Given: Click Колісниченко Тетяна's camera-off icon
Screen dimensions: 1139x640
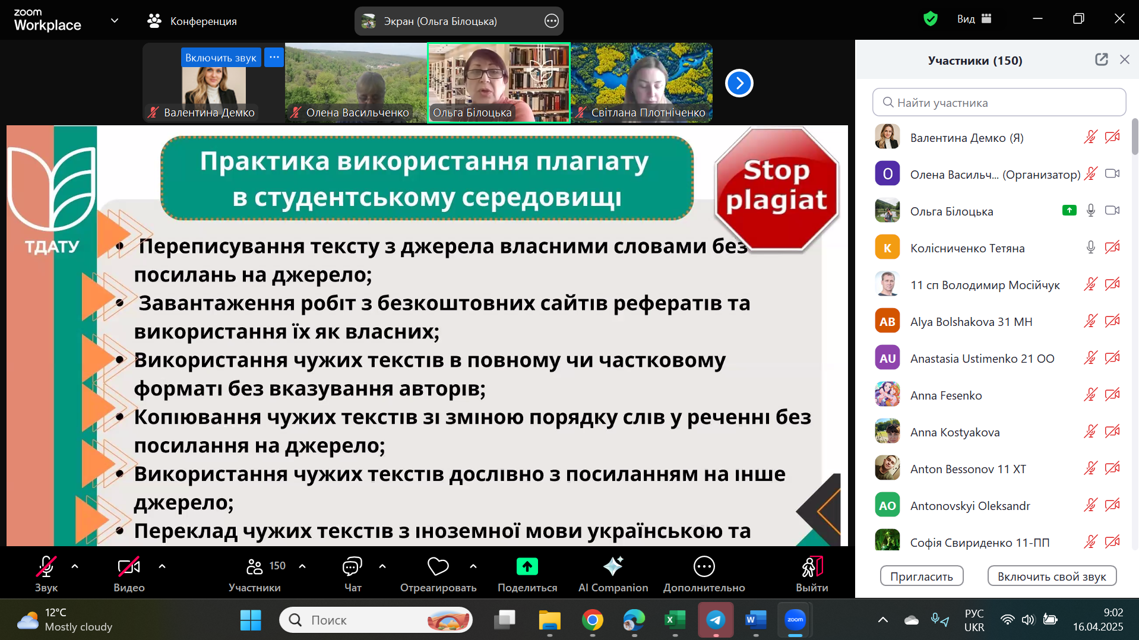Looking at the screenshot, I should [1112, 248].
